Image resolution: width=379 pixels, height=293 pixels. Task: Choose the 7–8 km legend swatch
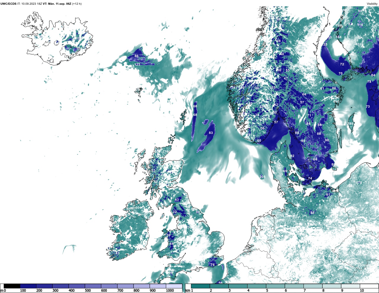click(313, 286)
